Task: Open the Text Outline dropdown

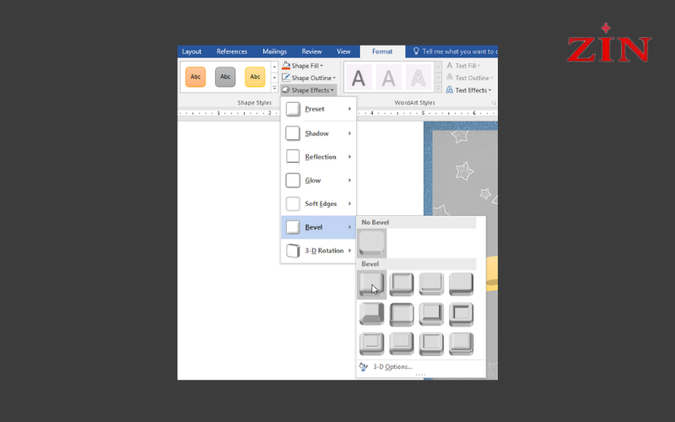Action: coord(470,78)
